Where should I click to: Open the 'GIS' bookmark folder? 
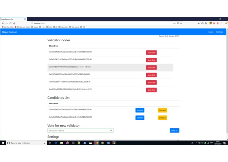[x=82, y=27]
